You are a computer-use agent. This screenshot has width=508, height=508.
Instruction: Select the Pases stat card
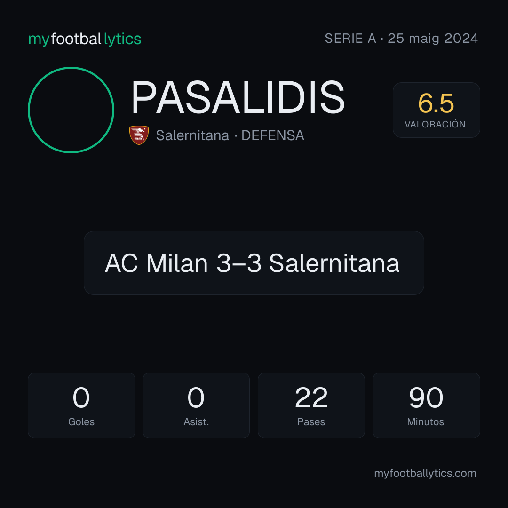[311, 405]
